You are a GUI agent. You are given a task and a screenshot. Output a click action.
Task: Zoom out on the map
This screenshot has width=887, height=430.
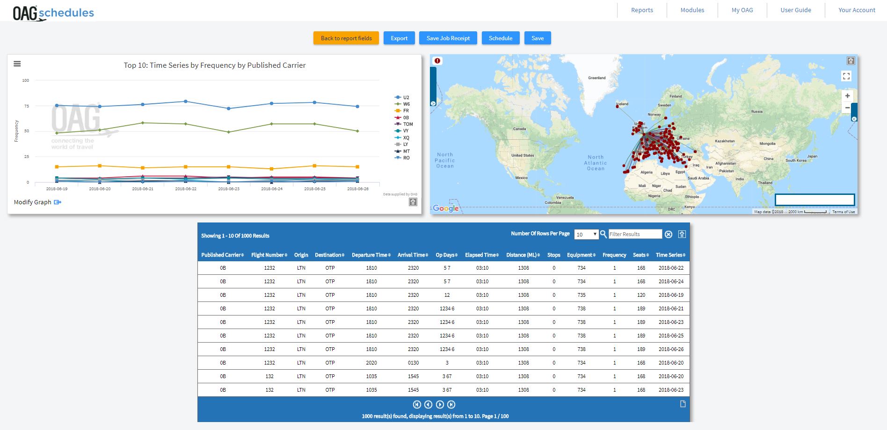click(x=847, y=108)
